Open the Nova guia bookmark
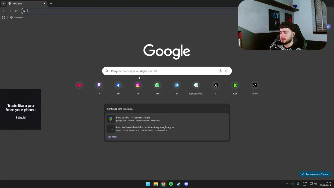334x188 pixels. [17, 17]
